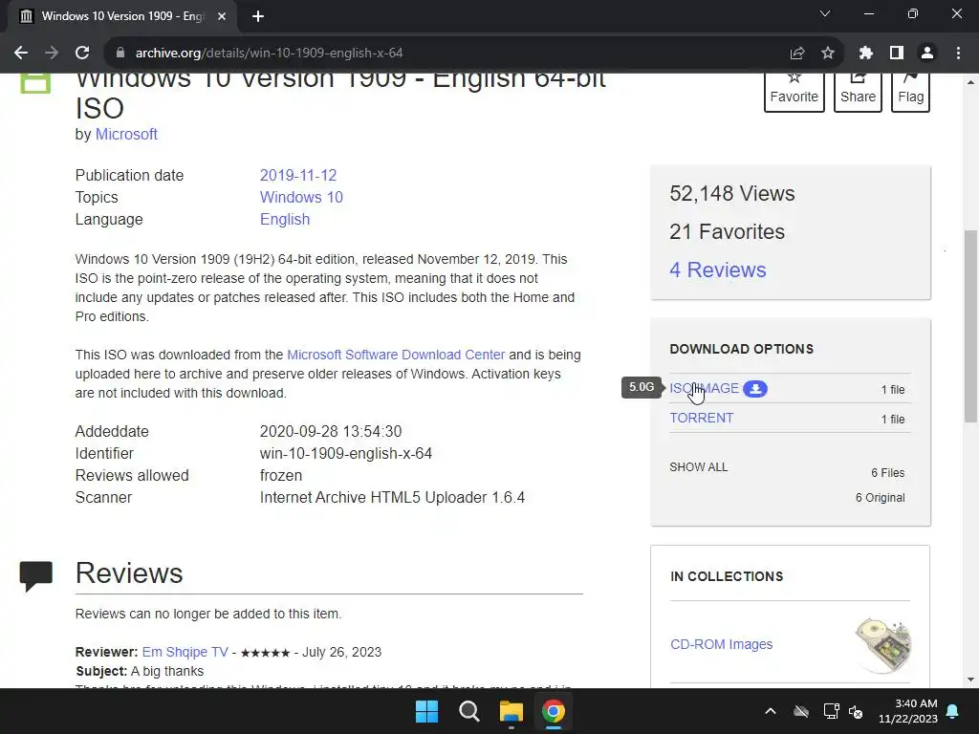Click the CD-ROM Images thumbnail
This screenshot has width=979, height=734.
click(x=882, y=645)
